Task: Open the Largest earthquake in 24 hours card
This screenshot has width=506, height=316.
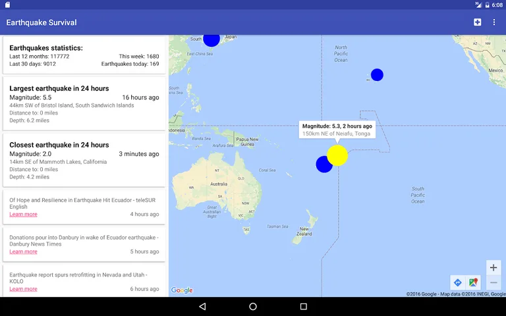Action: click(84, 104)
